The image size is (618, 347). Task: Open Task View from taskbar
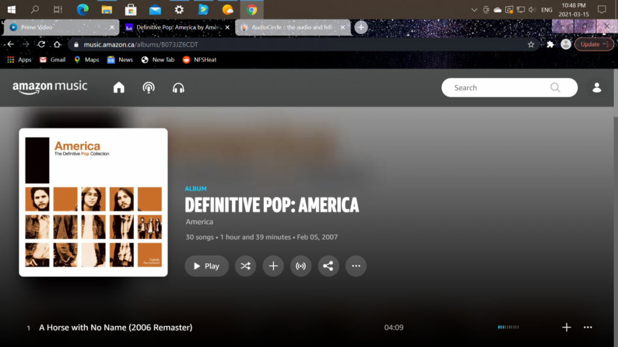coord(58,10)
